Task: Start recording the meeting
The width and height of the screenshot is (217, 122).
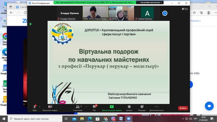Action: tap(129, 108)
